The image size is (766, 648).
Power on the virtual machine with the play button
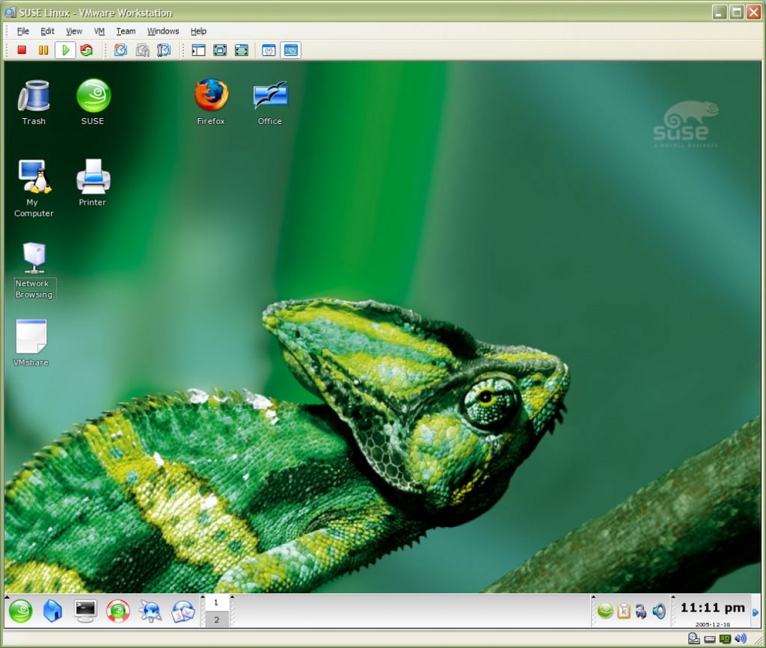[x=65, y=50]
